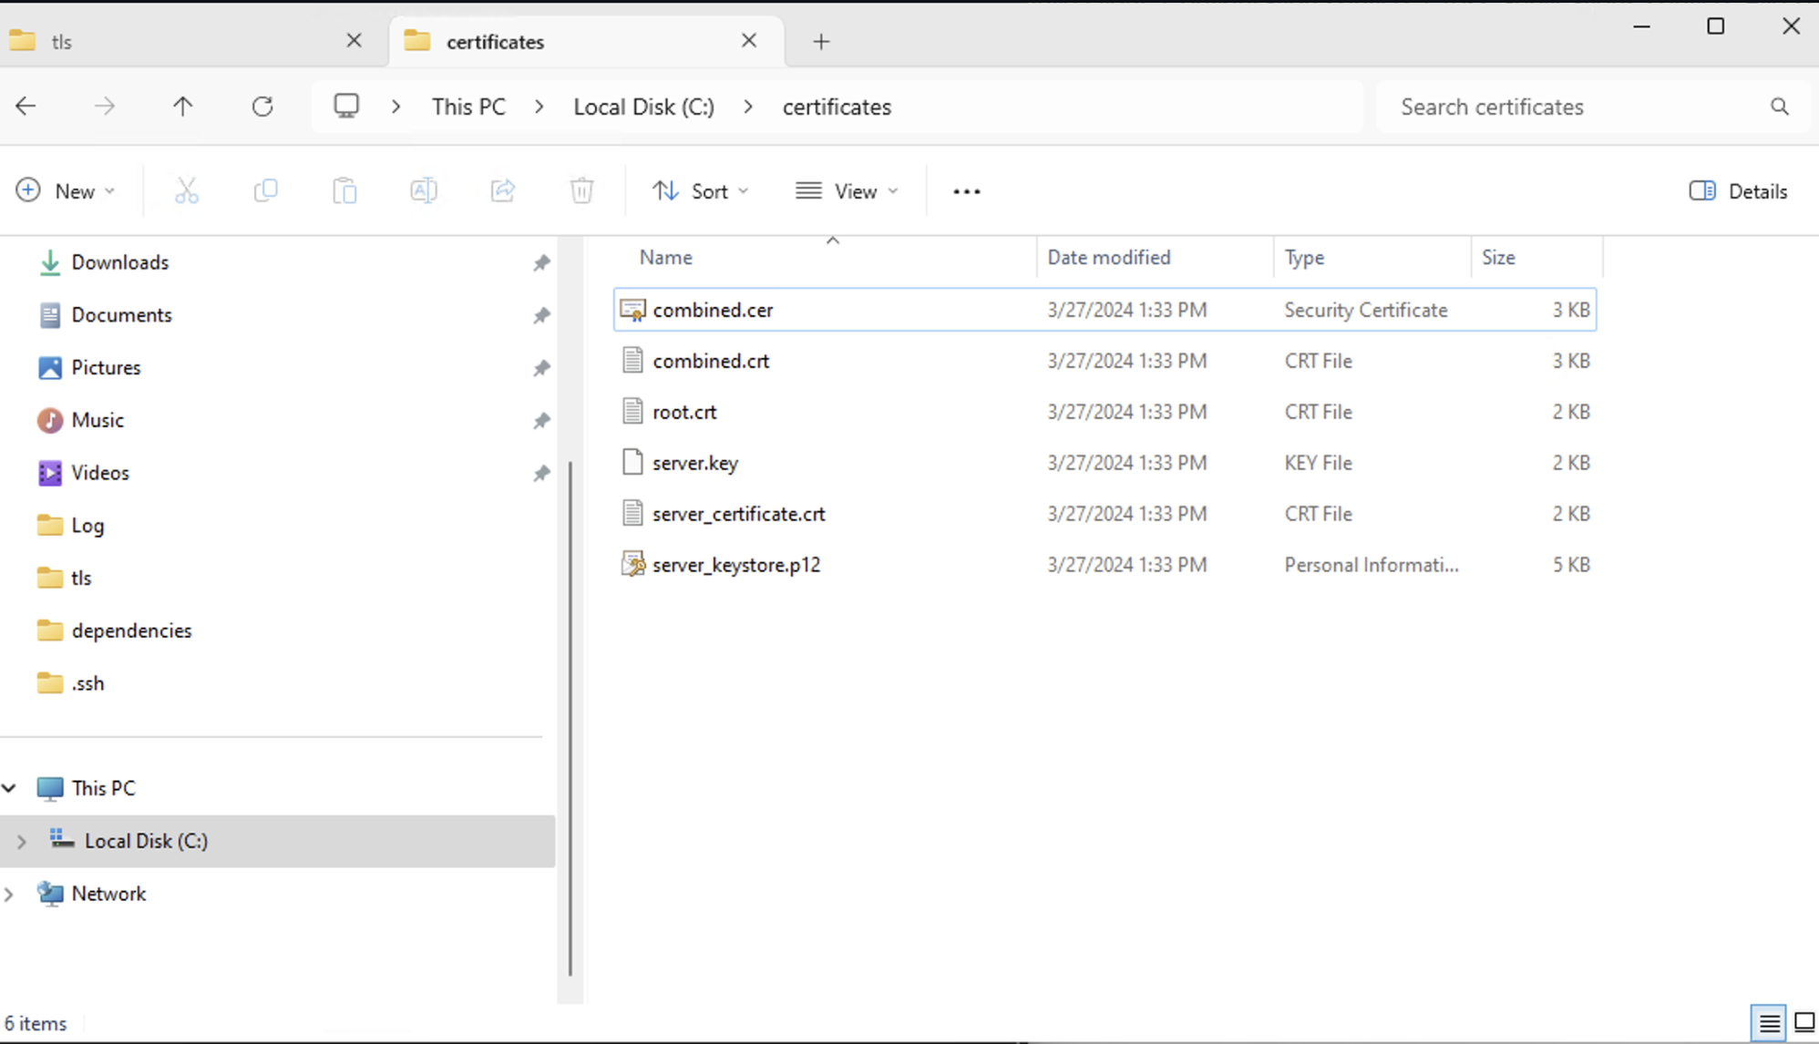Click chevron before This PC in path
This screenshot has width=1819, height=1044.
pyautogui.click(x=396, y=107)
